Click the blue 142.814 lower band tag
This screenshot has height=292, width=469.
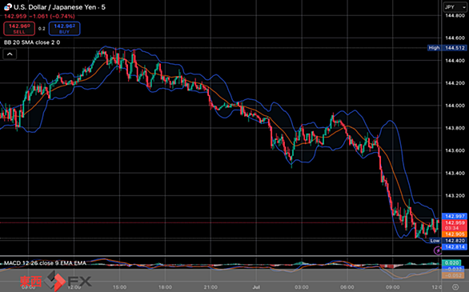tap(455, 247)
